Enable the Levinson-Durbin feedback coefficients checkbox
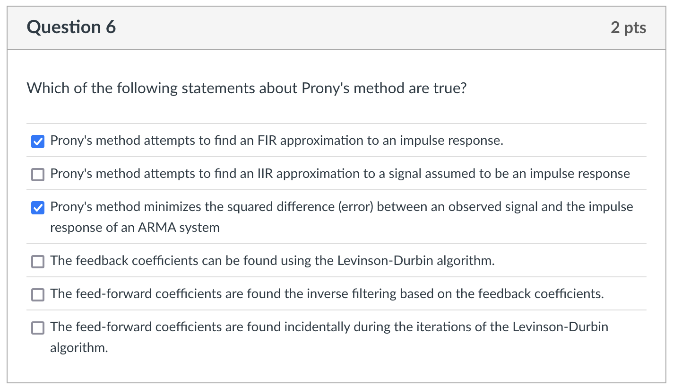 point(37,261)
